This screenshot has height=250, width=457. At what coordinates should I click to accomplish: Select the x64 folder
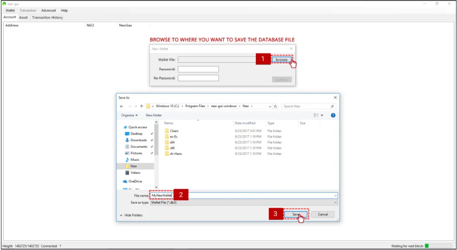172,142
